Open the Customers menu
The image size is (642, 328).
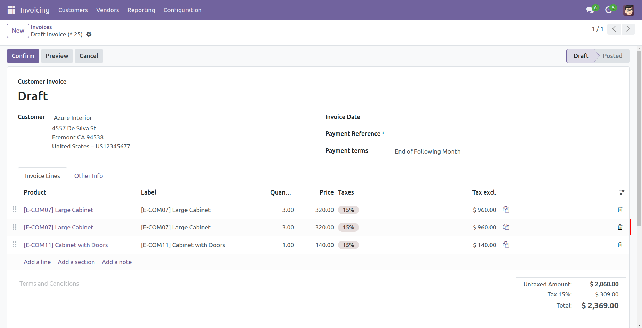(x=73, y=10)
